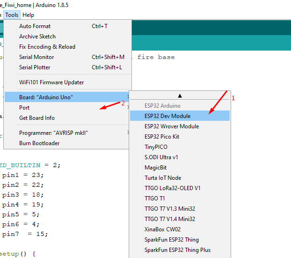Click Fix Encoding & Reload

click(67, 47)
